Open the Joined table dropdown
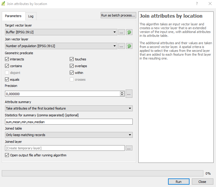The height and width of the screenshot is (187, 216). 69,135
